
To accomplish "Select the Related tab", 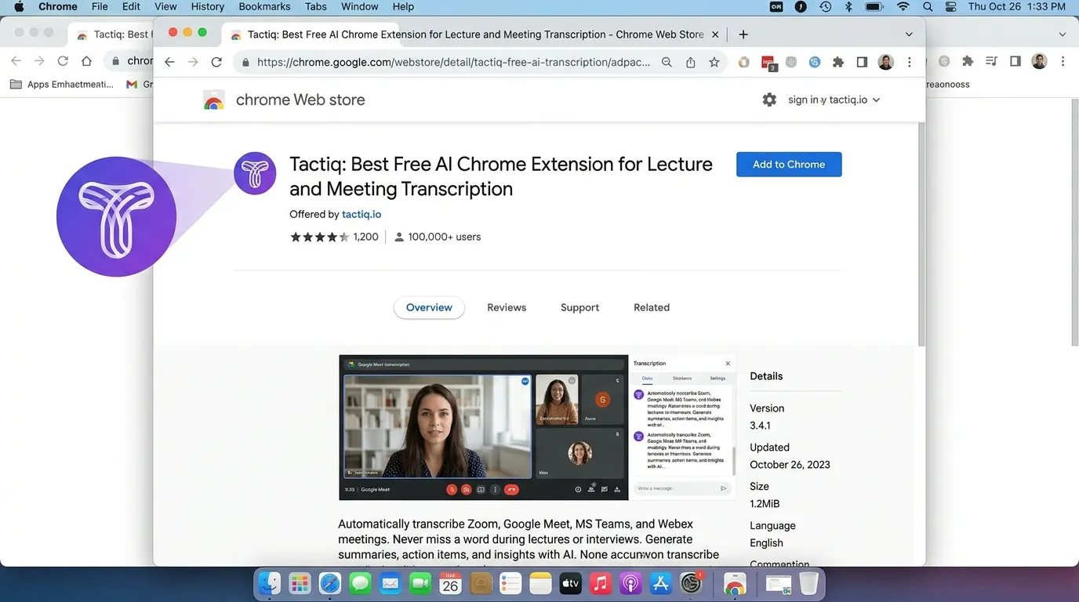I will pyautogui.click(x=652, y=307).
